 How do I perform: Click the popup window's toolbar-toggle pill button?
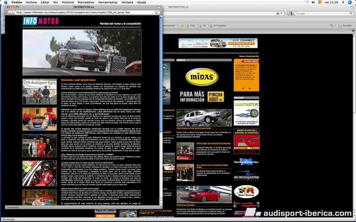[158, 7]
